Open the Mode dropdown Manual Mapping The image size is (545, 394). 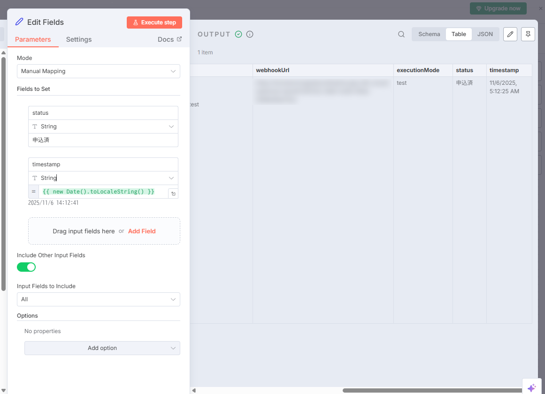(99, 71)
